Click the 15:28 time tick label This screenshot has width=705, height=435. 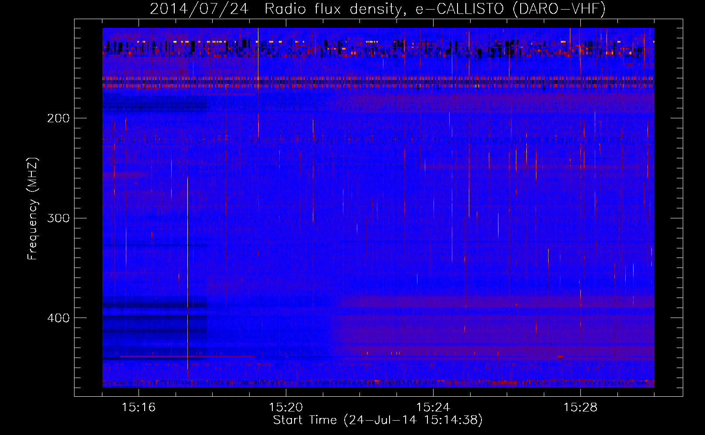[x=580, y=407]
